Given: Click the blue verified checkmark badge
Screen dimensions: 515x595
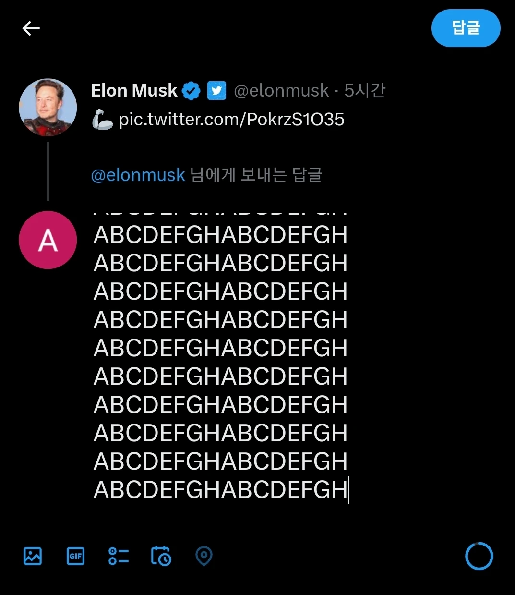Looking at the screenshot, I should tap(191, 90).
